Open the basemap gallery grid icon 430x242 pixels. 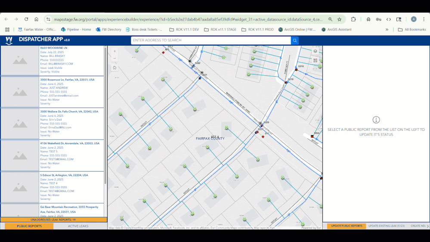[315, 60]
